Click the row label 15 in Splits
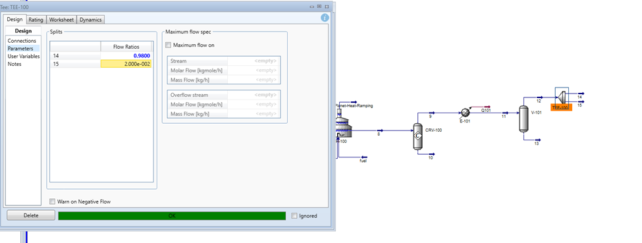This screenshot has height=243, width=642. tap(75, 63)
